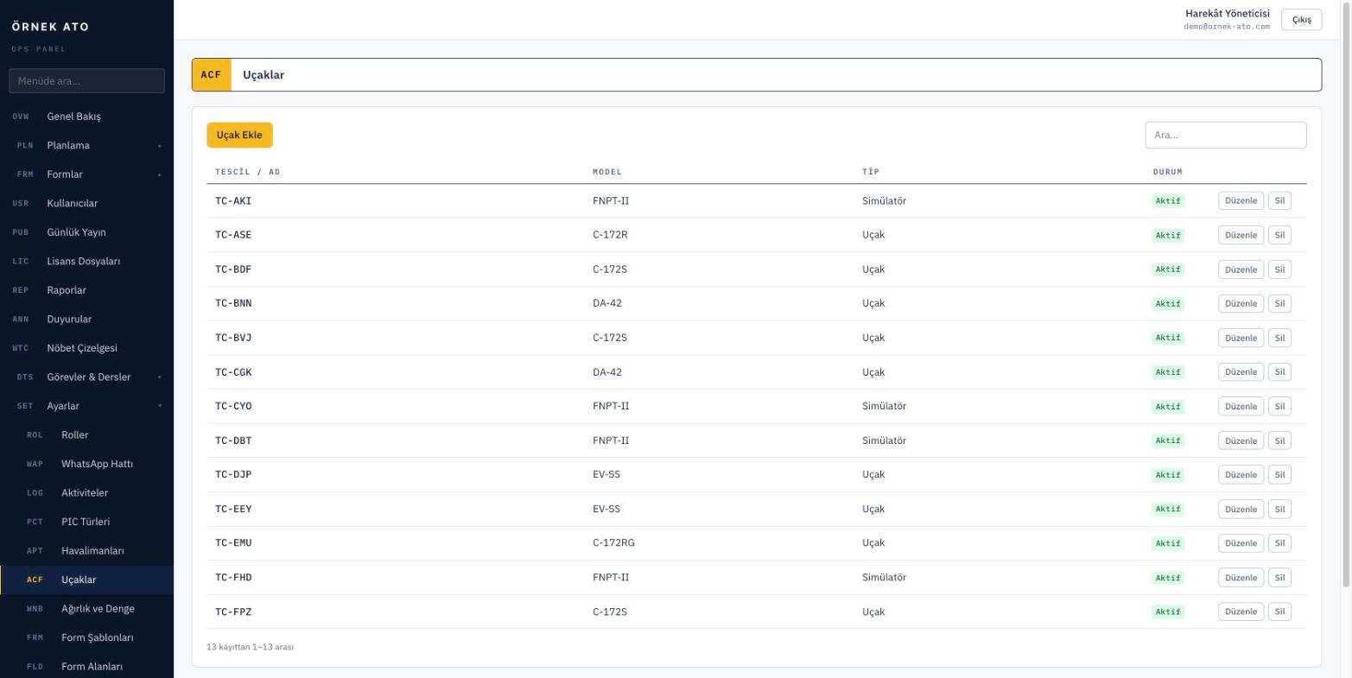
Task: Expand the Planlama sidebar section
Action: [86, 145]
